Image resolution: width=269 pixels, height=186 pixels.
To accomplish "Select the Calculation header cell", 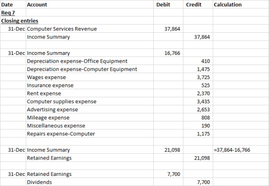I will [x=241, y=4].
